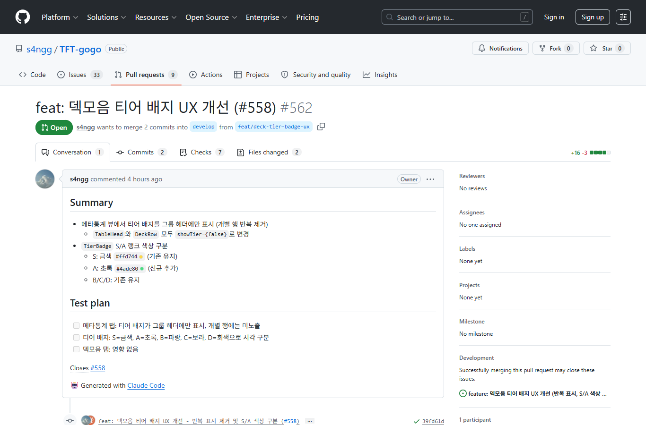Open the feat/deck-tier-badge-ux branch link

(274, 127)
